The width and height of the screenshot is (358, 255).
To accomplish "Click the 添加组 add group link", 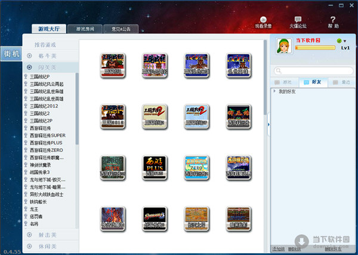I will (x=278, y=249).
